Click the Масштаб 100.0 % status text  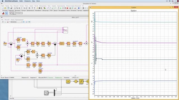pyautogui.click(x=43, y=77)
